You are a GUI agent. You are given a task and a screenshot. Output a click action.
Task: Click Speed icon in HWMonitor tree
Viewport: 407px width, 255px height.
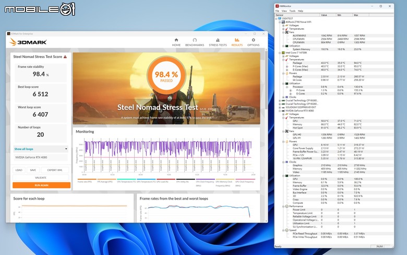click(x=287, y=230)
